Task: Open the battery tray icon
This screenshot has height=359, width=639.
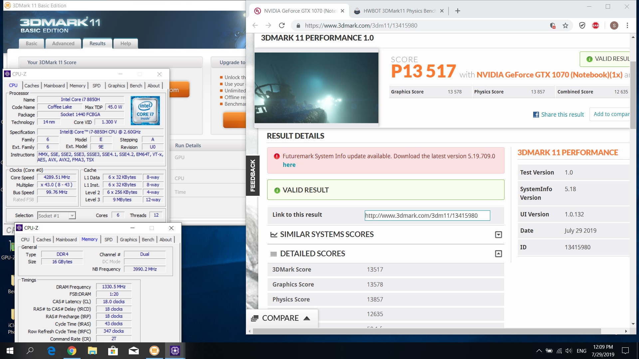Action: point(549,351)
